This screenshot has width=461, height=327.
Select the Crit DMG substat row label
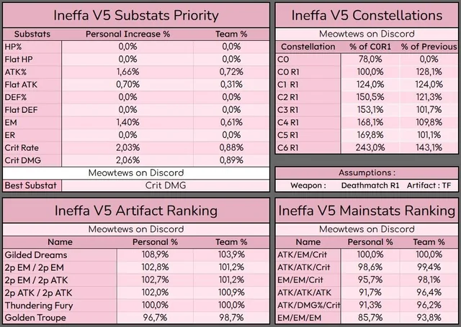[x=32, y=160]
